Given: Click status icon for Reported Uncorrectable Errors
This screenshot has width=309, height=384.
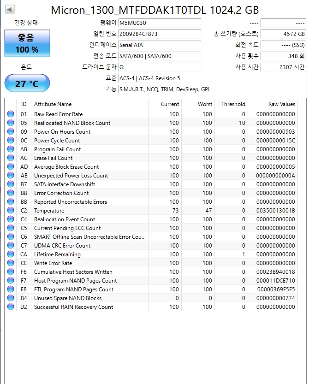Looking at the screenshot, I should tap(11, 201).
